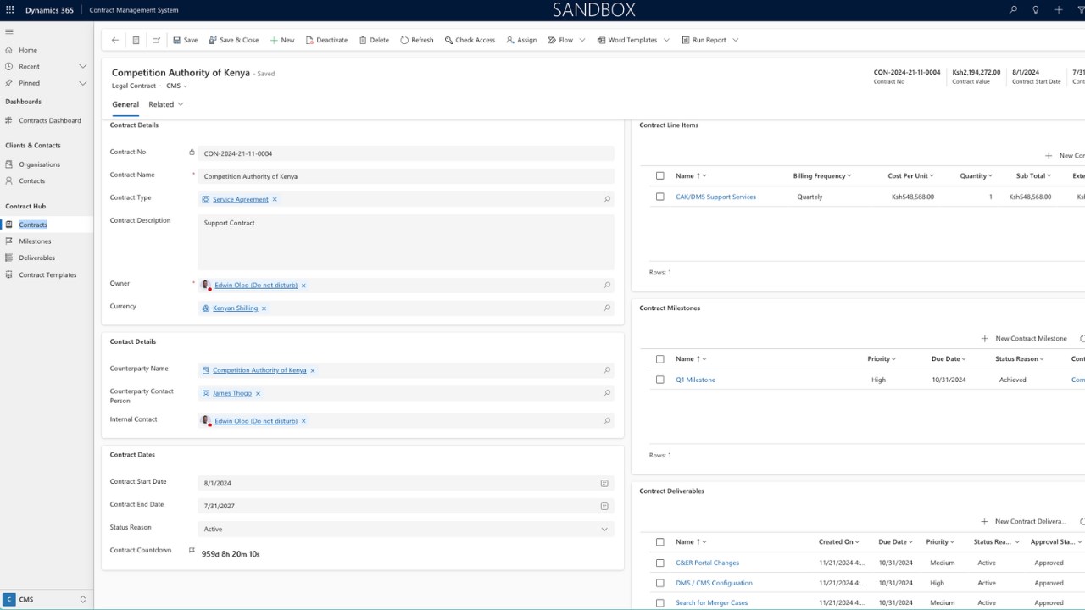Search lookup icon in Contract Type field
Screen dimensions: 1085x610
pyautogui.click(x=607, y=199)
